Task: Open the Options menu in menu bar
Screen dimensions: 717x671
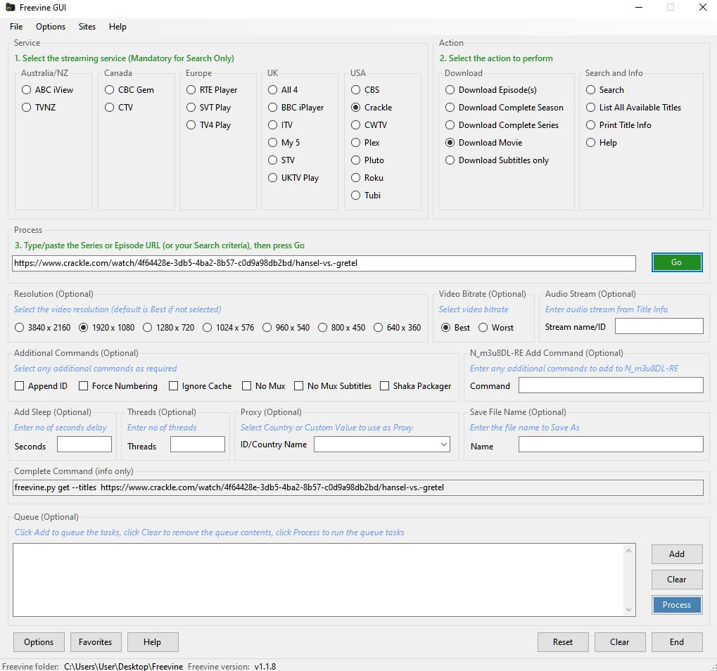Action: [51, 27]
